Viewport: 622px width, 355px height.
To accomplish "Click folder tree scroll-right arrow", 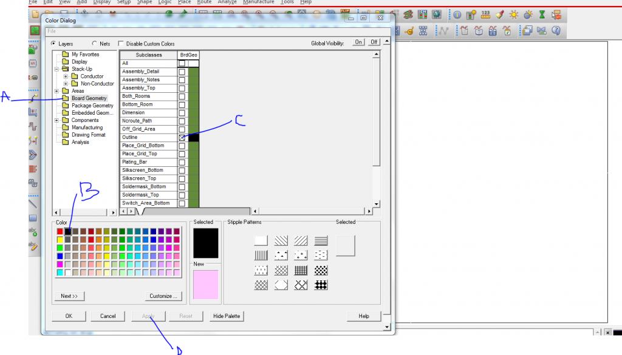I will coord(113,212).
